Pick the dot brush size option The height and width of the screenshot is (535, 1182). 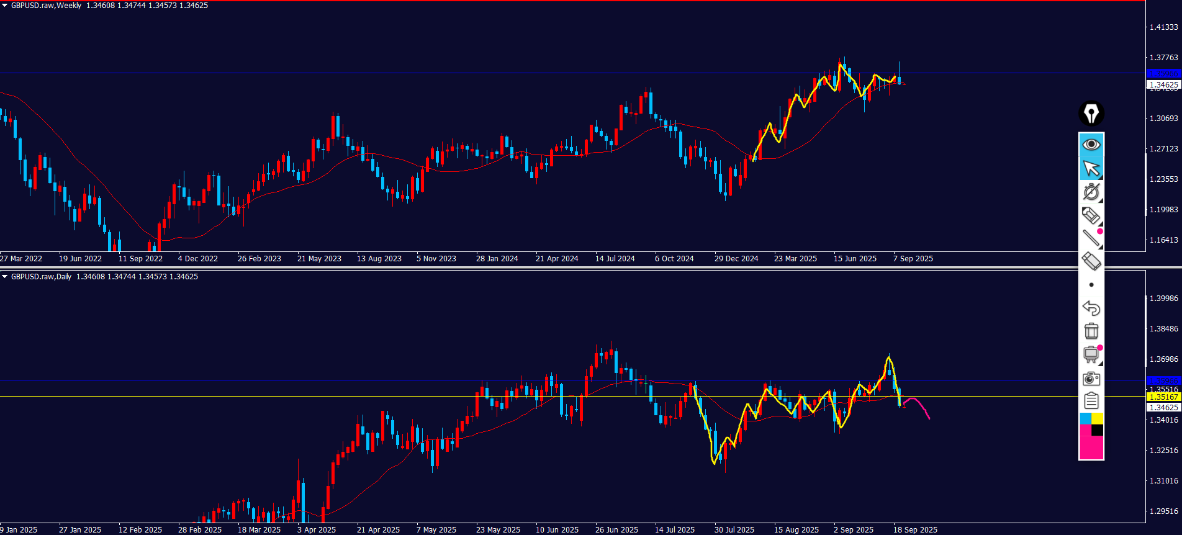(x=1091, y=285)
